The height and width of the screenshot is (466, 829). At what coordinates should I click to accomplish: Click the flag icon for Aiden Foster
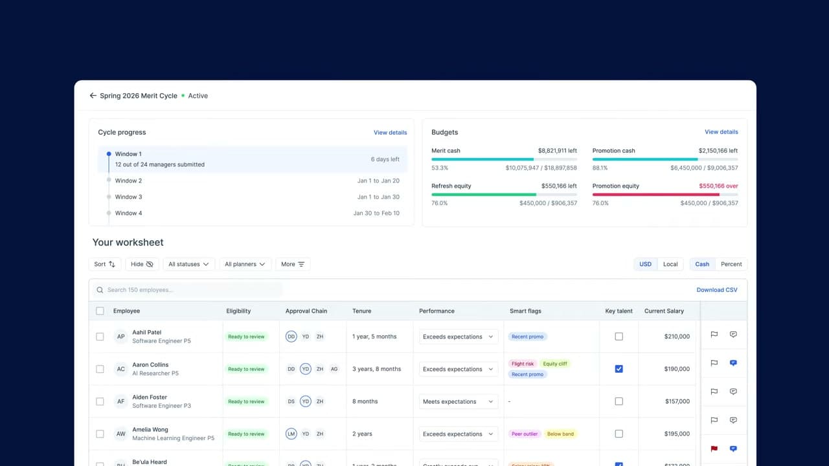click(714, 392)
